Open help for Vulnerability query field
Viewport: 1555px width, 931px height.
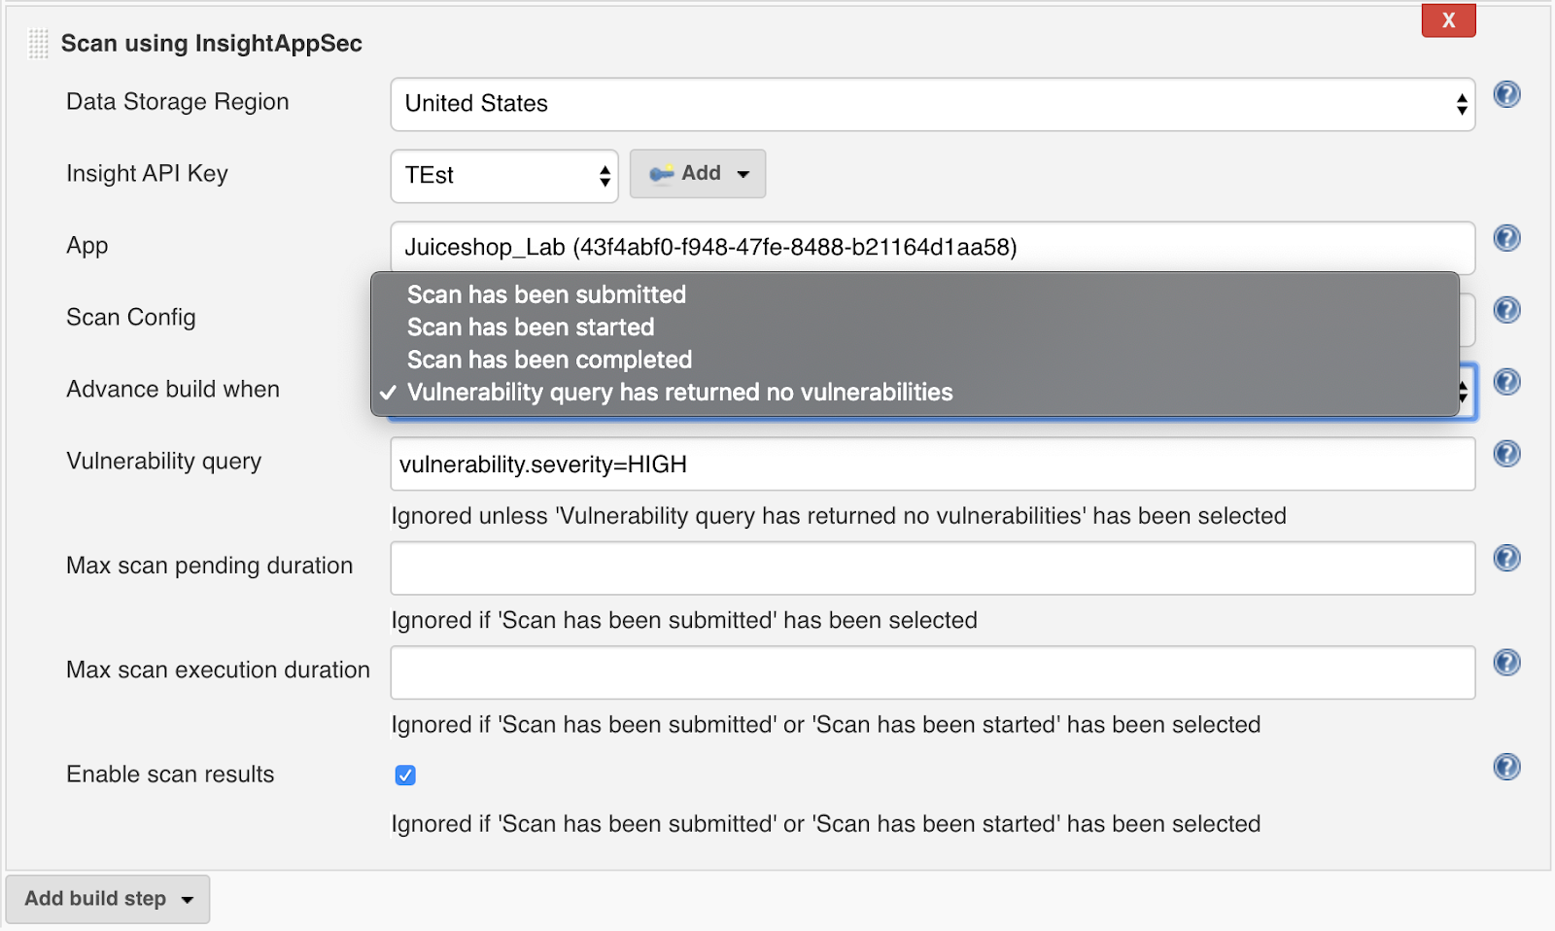click(1506, 454)
